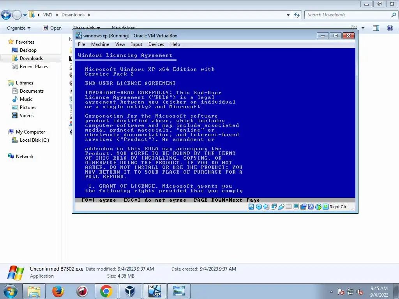The height and width of the screenshot is (299, 399).
Task: Click the optical disc icon in VirtualBox status bar
Action: 259,207
